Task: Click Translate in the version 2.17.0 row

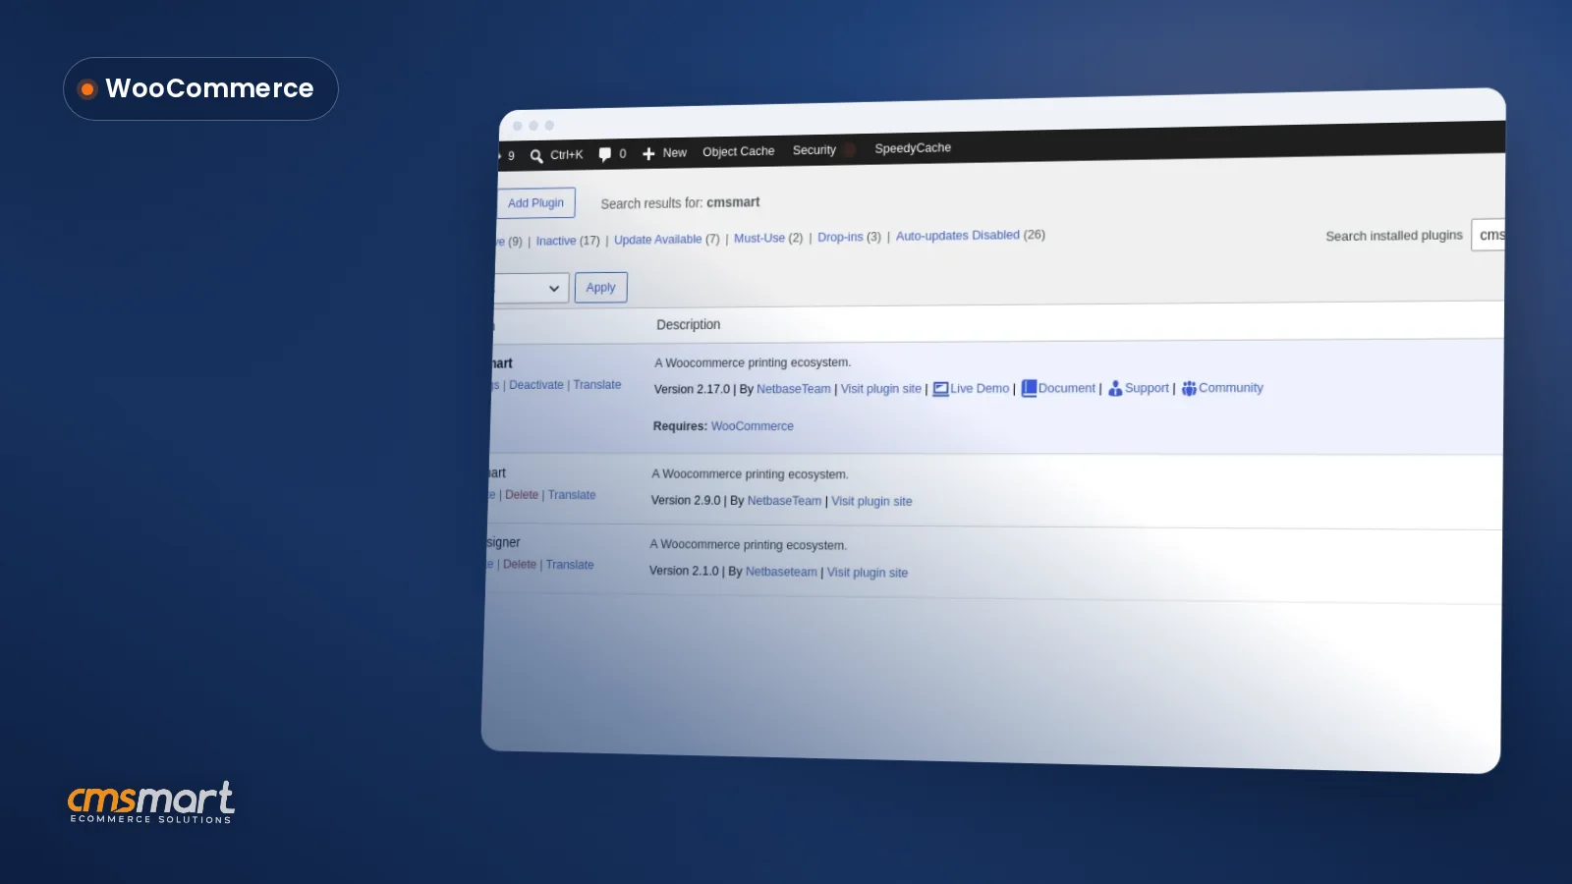Action: [x=597, y=385]
